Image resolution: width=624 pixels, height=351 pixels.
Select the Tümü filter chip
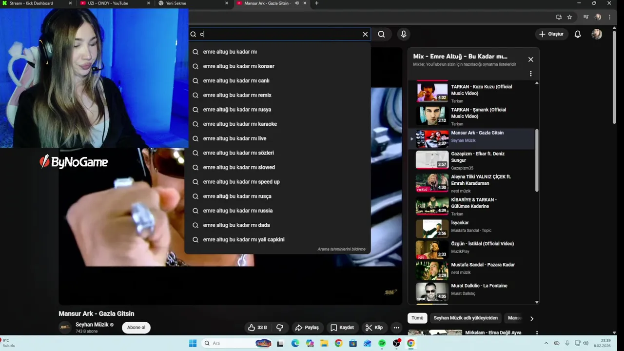(x=417, y=318)
